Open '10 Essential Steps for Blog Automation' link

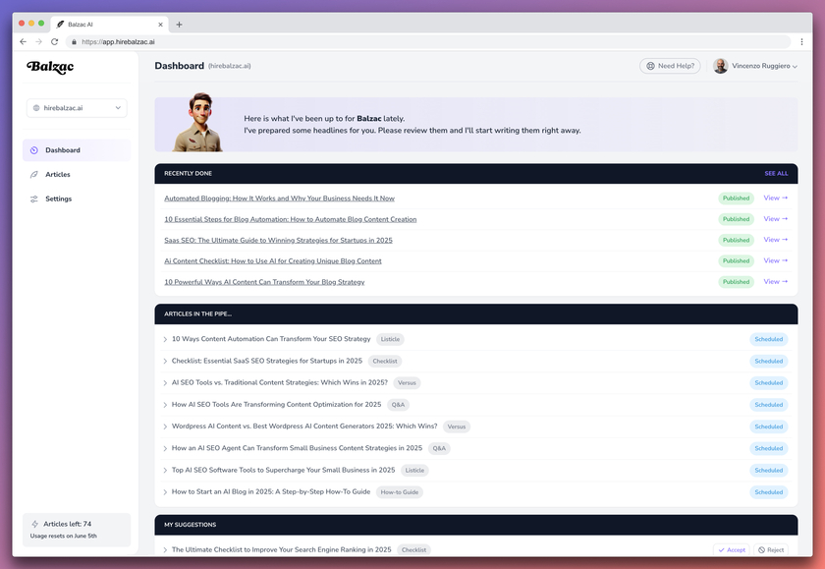tap(291, 219)
